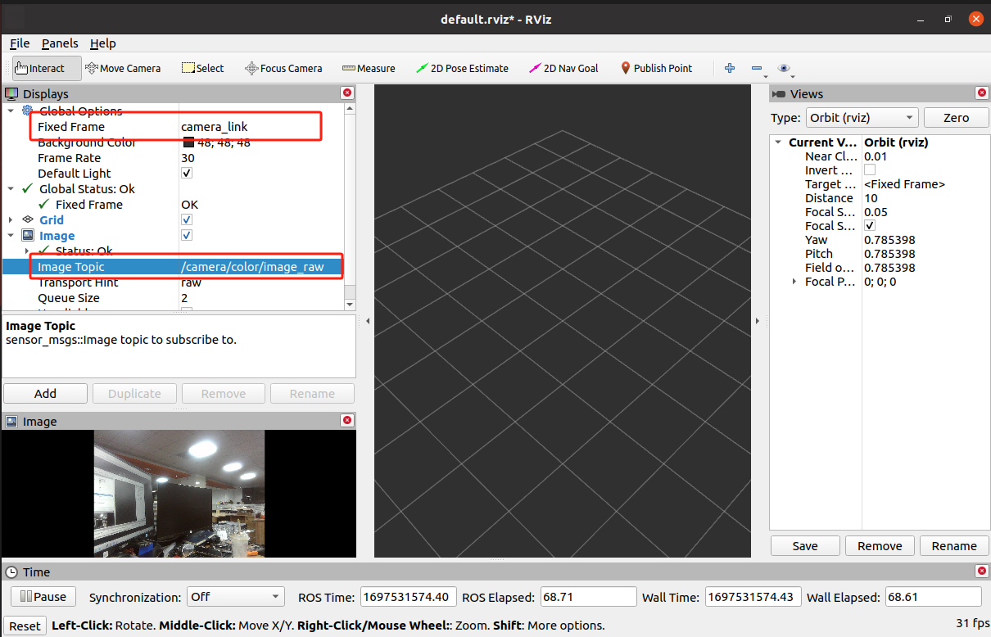Image resolution: width=991 pixels, height=637 pixels.
Task: Disable the Image display checkbox
Action: pyautogui.click(x=187, y=235)
